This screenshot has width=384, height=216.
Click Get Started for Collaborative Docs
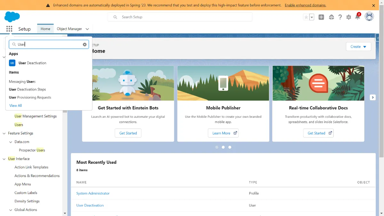318,133
